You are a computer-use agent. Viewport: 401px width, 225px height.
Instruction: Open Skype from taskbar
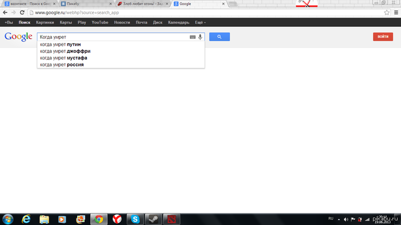(135, 219)
